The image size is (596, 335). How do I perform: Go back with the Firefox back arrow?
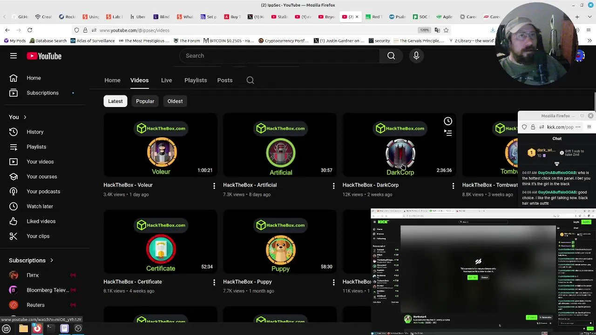click(7, 30)
